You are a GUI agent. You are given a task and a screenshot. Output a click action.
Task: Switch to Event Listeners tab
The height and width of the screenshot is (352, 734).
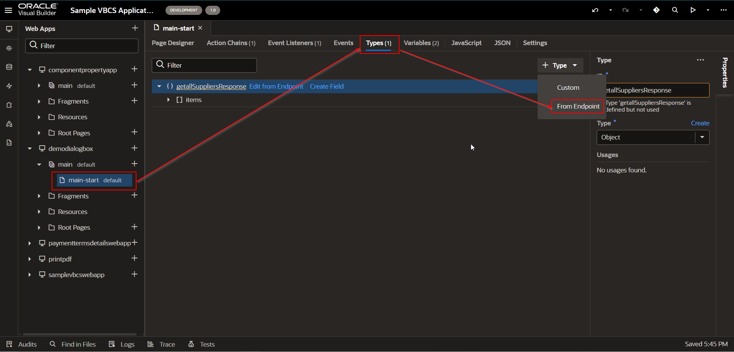(x=294, y=43)
